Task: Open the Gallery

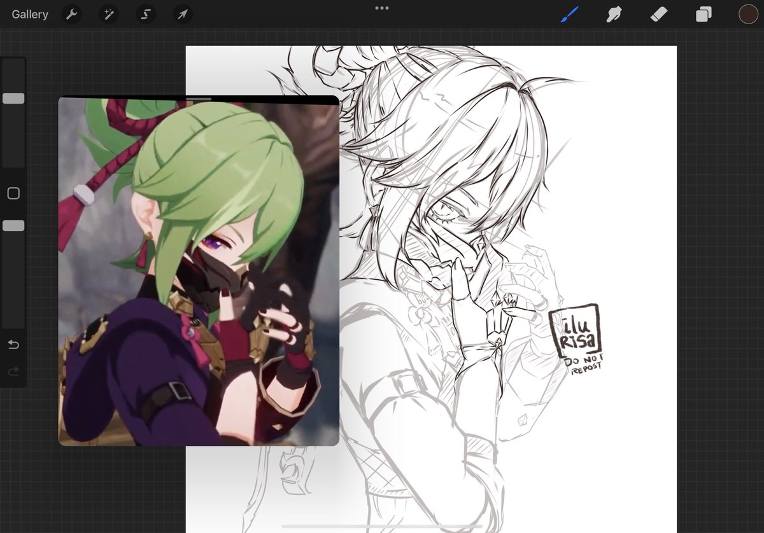Action: pyautogui.click(x=30, y=14)
